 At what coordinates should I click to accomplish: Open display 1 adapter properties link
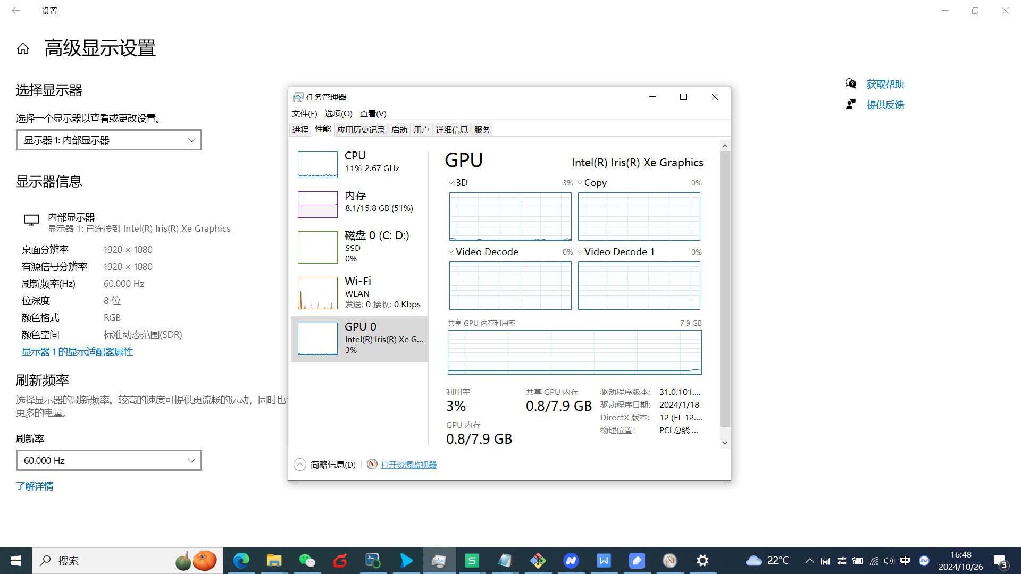tap(78, 352)
